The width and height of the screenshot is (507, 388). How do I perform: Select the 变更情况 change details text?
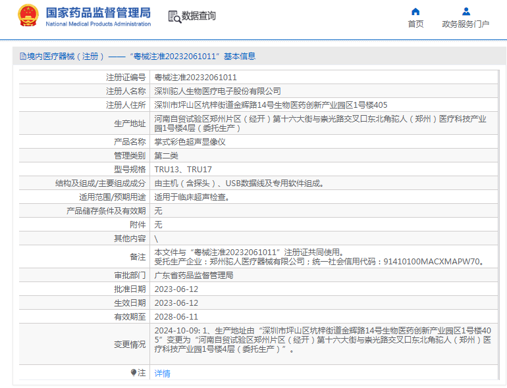323,340
